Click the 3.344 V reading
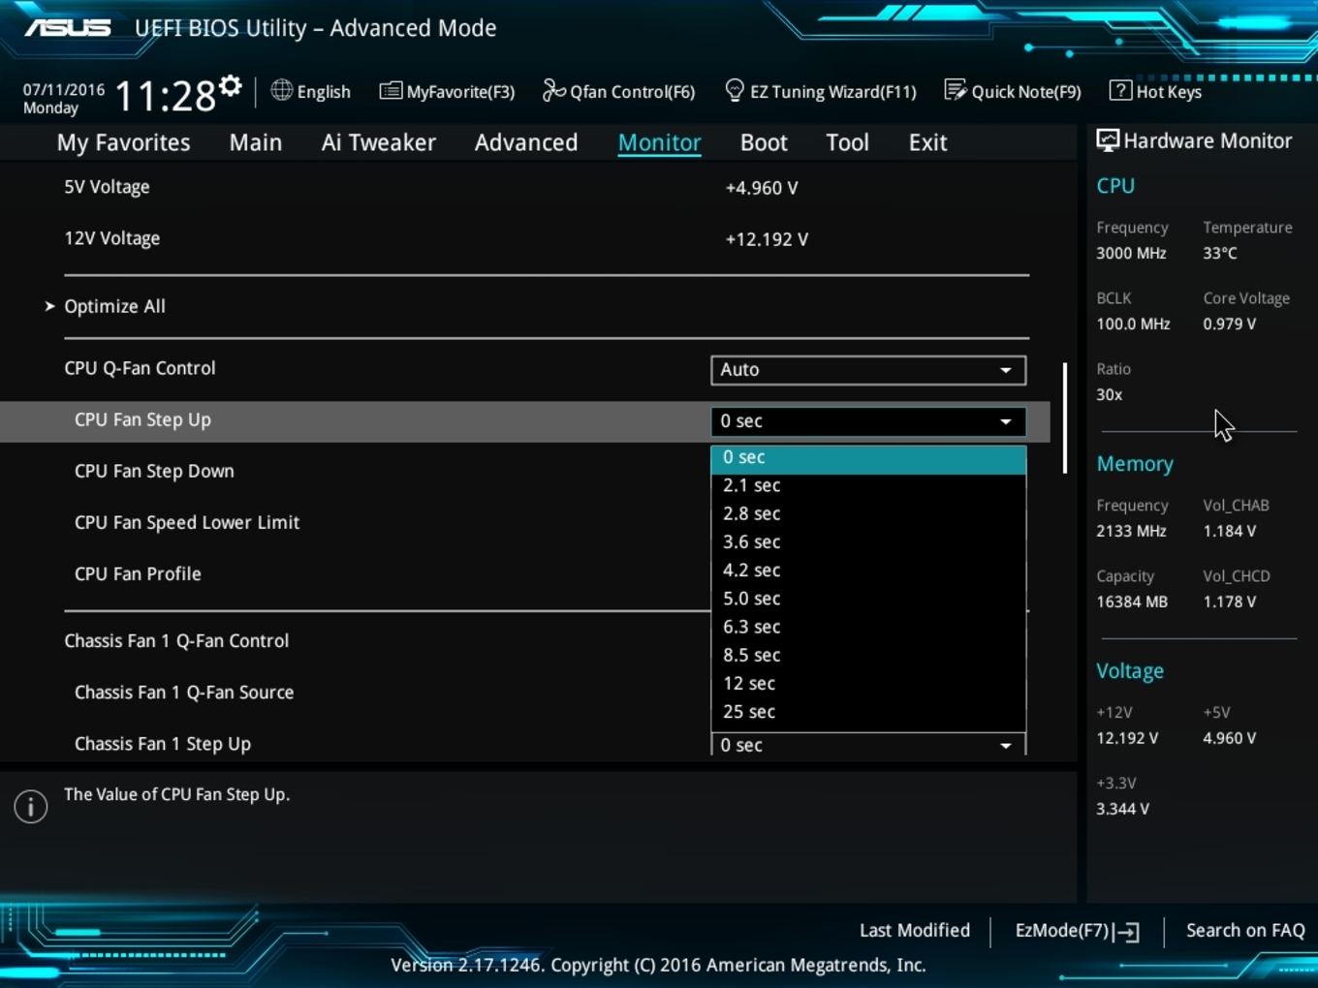 click(x=1122, y=809)
